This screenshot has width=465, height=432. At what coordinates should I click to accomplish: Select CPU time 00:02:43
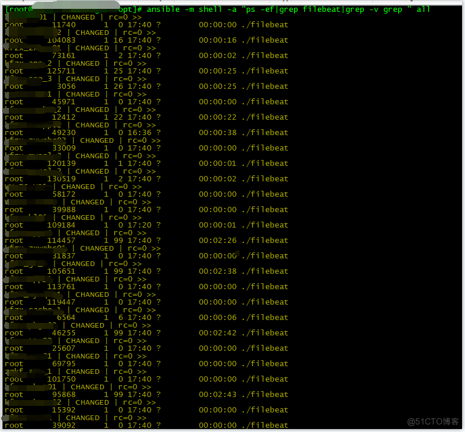coord(218,395)
